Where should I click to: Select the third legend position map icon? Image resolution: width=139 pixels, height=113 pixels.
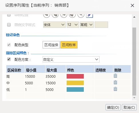[x=64, y=16]
